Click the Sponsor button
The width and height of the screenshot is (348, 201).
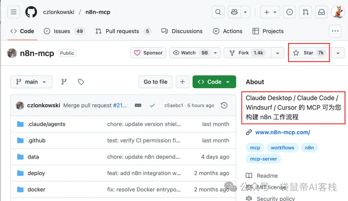point(148,53)
